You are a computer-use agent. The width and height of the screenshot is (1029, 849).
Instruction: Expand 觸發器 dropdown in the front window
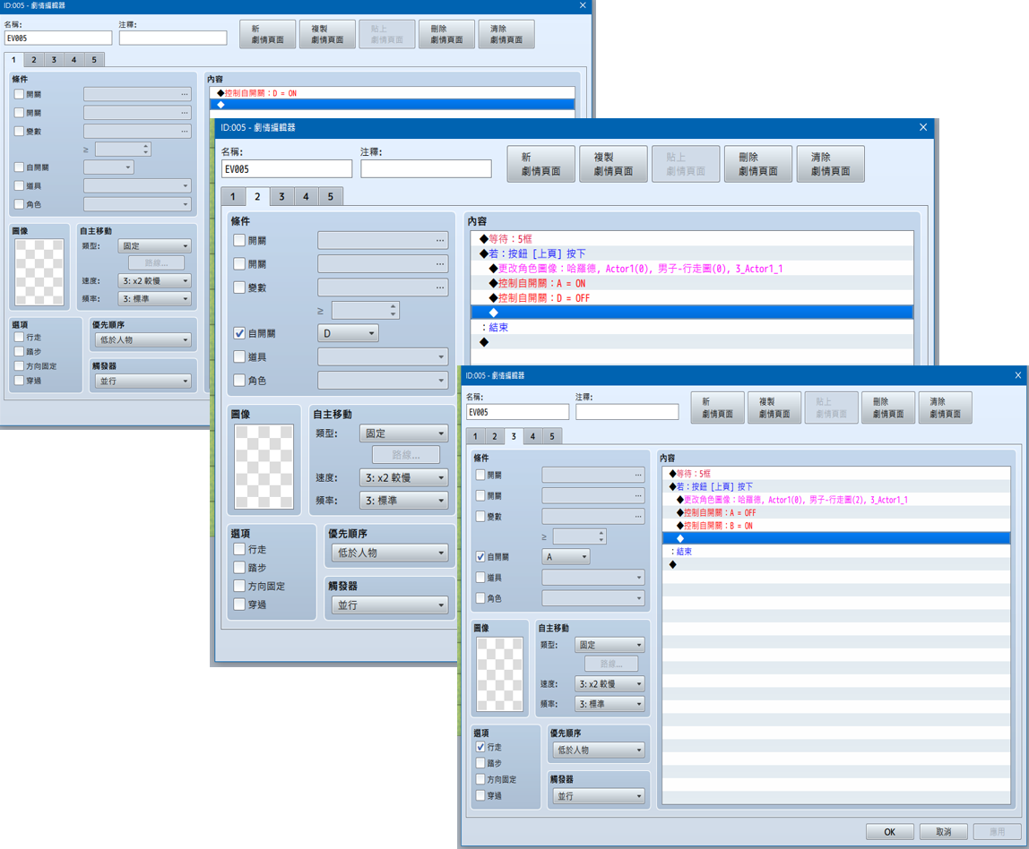click(599, 796)
